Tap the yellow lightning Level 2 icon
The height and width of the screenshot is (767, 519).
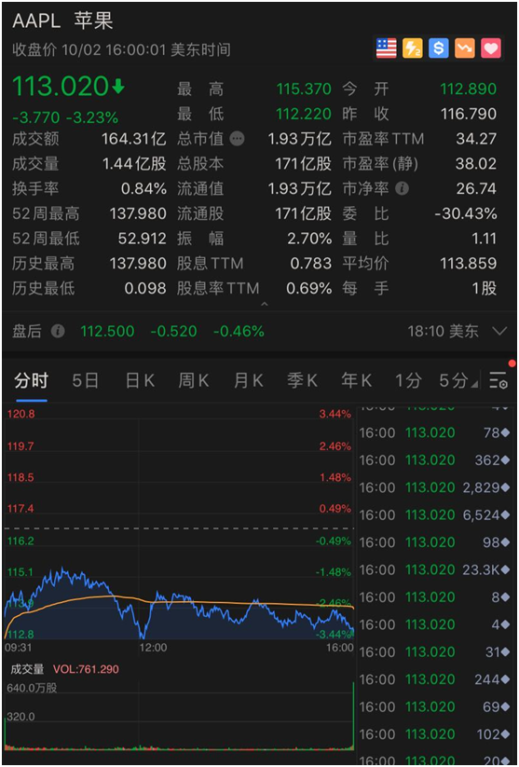coord(413,48)
